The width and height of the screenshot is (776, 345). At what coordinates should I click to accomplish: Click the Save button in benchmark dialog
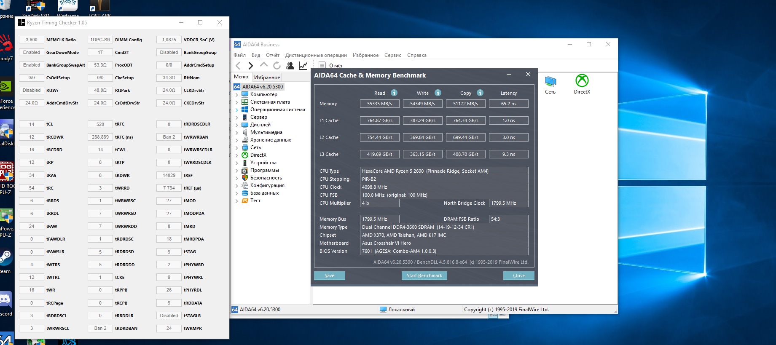pos(329,275)
